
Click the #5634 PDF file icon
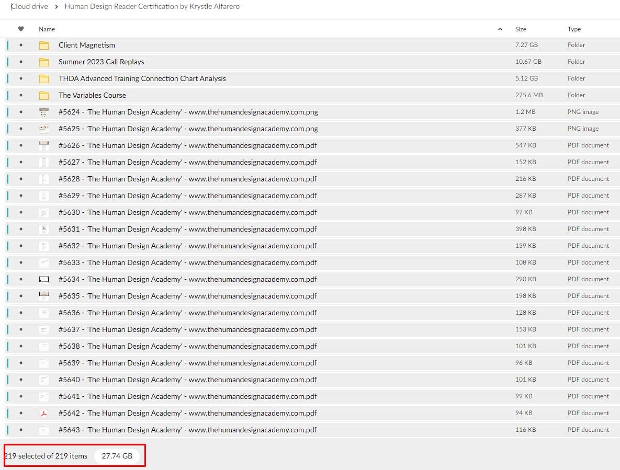pyautogui.click(x=44, y=279)
